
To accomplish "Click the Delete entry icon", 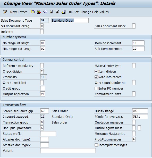I will pos(39,12).
